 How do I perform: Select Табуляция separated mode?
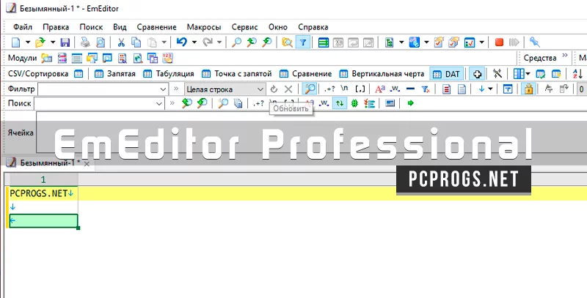click(169, 74)
